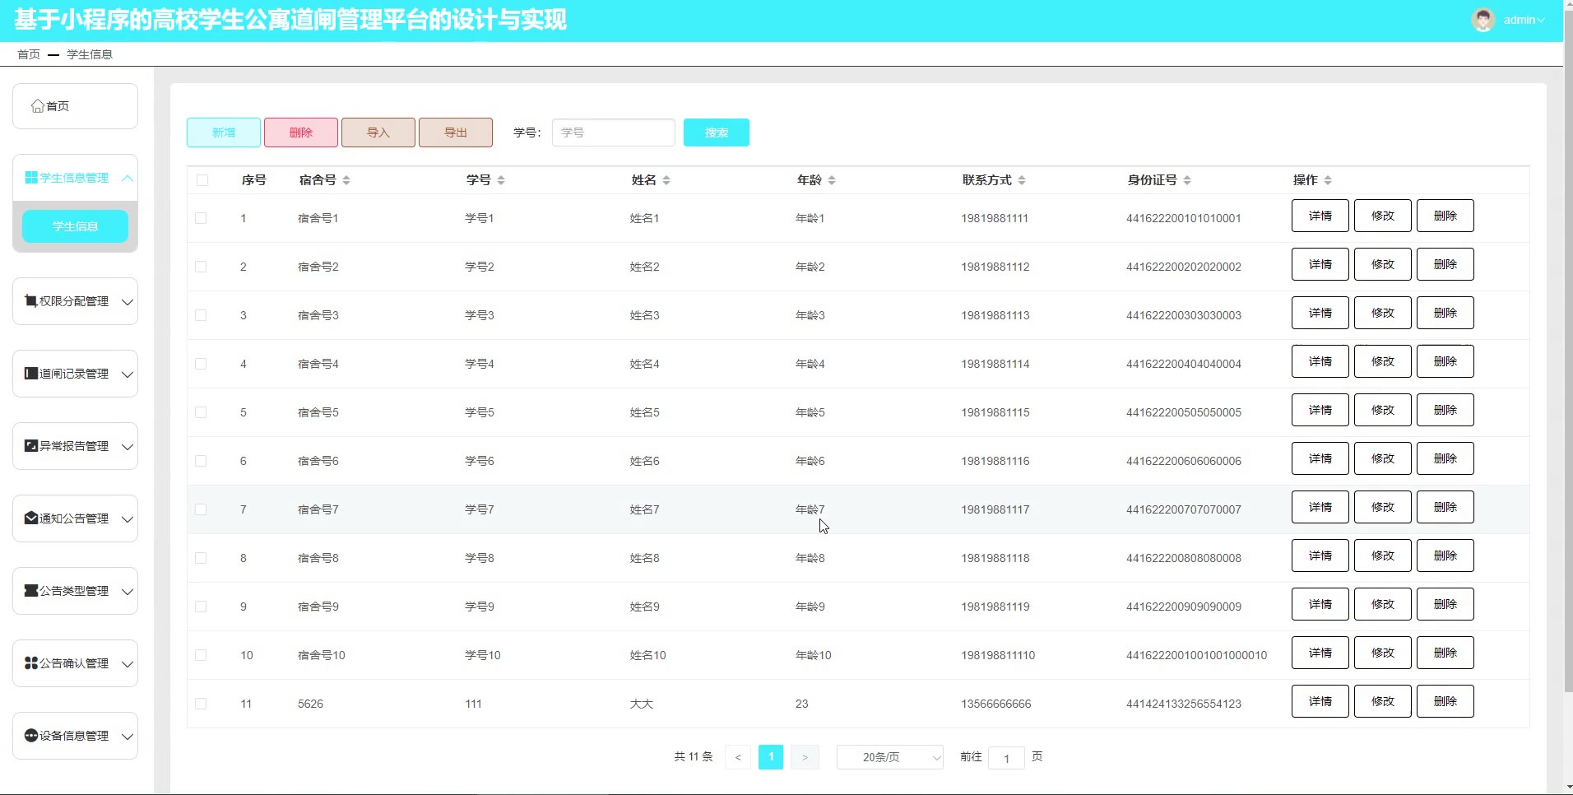
Task: Click the 异常报告管理 menu icon
Action: (x=31, y=446)
